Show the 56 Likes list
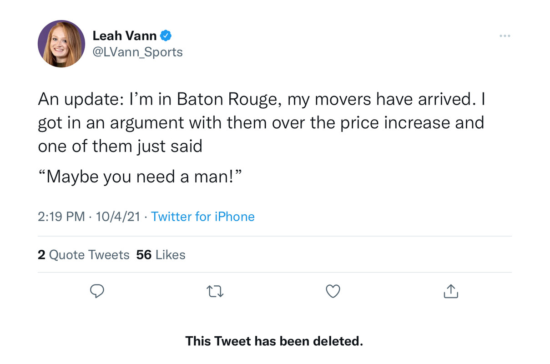 [161, 255]
